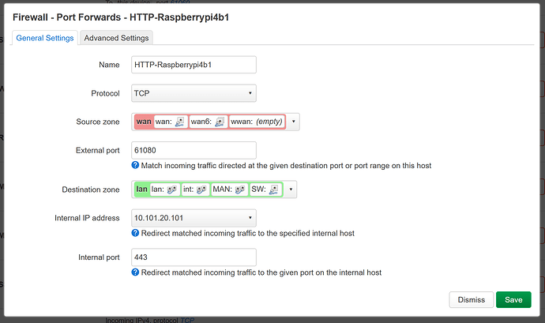Click help icon for Internal port hint
This screenshot has width=545, height=323.
click(x=135, y=272)
